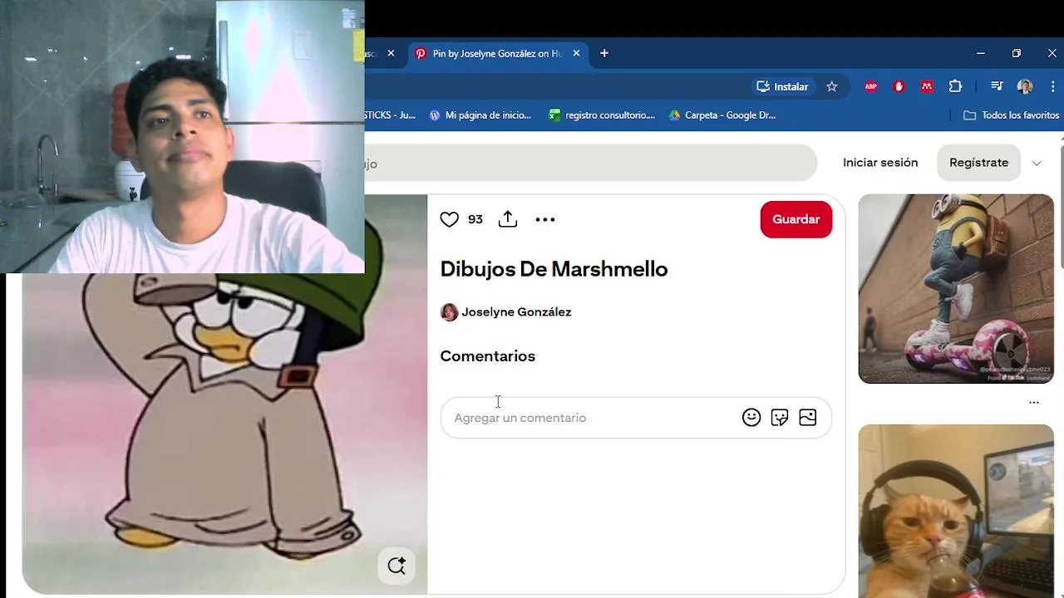The width and height of the screenshot is (1064, 598).
Task: Open Mi página de inicio bookmark
Action: pyautogui.click(x=480, y=115)
